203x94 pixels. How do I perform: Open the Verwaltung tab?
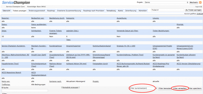click(x=111, y=11)
